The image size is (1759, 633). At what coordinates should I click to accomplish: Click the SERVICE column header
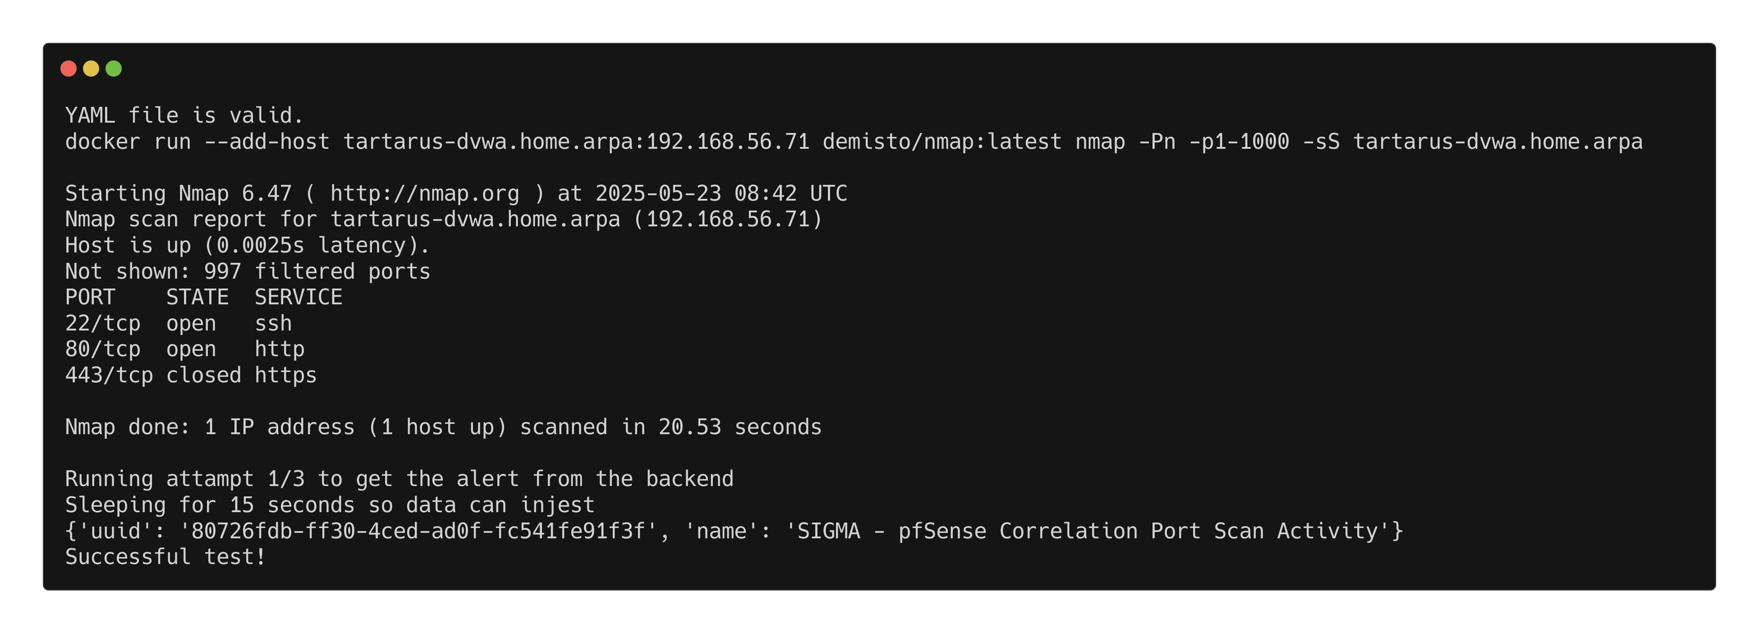(299, 297)
